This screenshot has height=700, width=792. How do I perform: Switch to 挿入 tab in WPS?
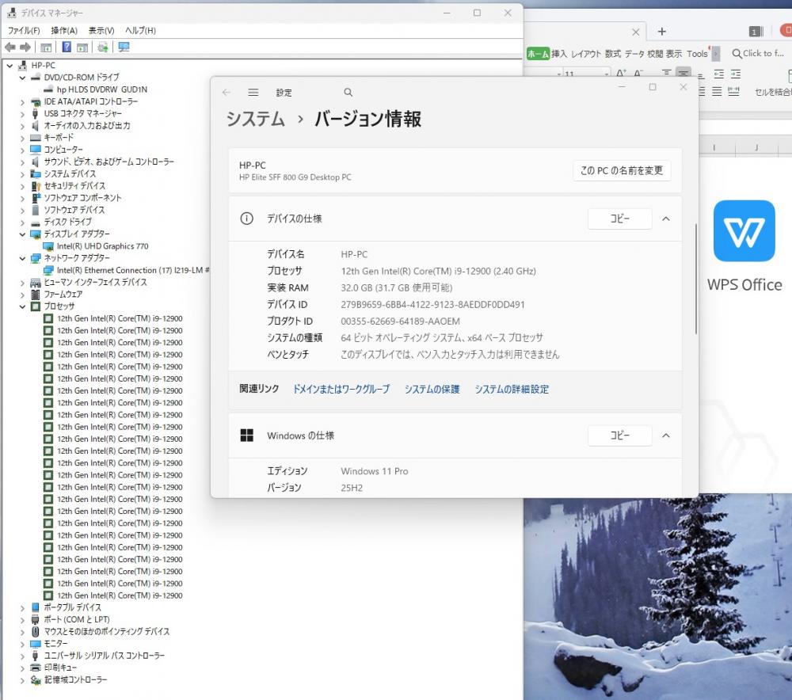[x=558, y=54]
